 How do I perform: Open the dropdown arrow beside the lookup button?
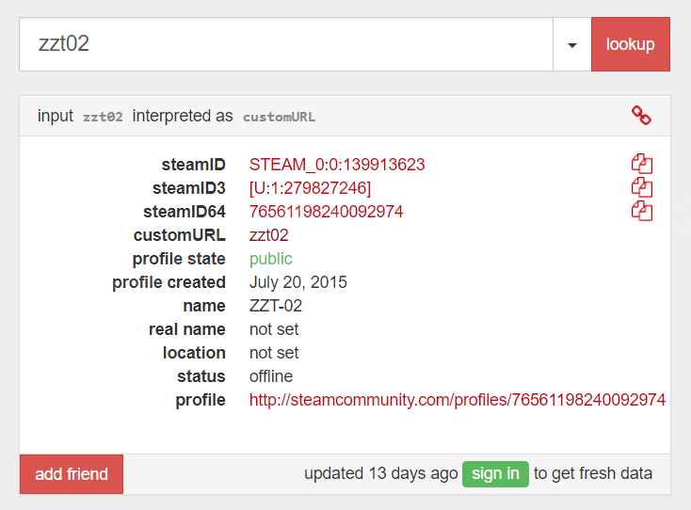[x=571, y=45]
